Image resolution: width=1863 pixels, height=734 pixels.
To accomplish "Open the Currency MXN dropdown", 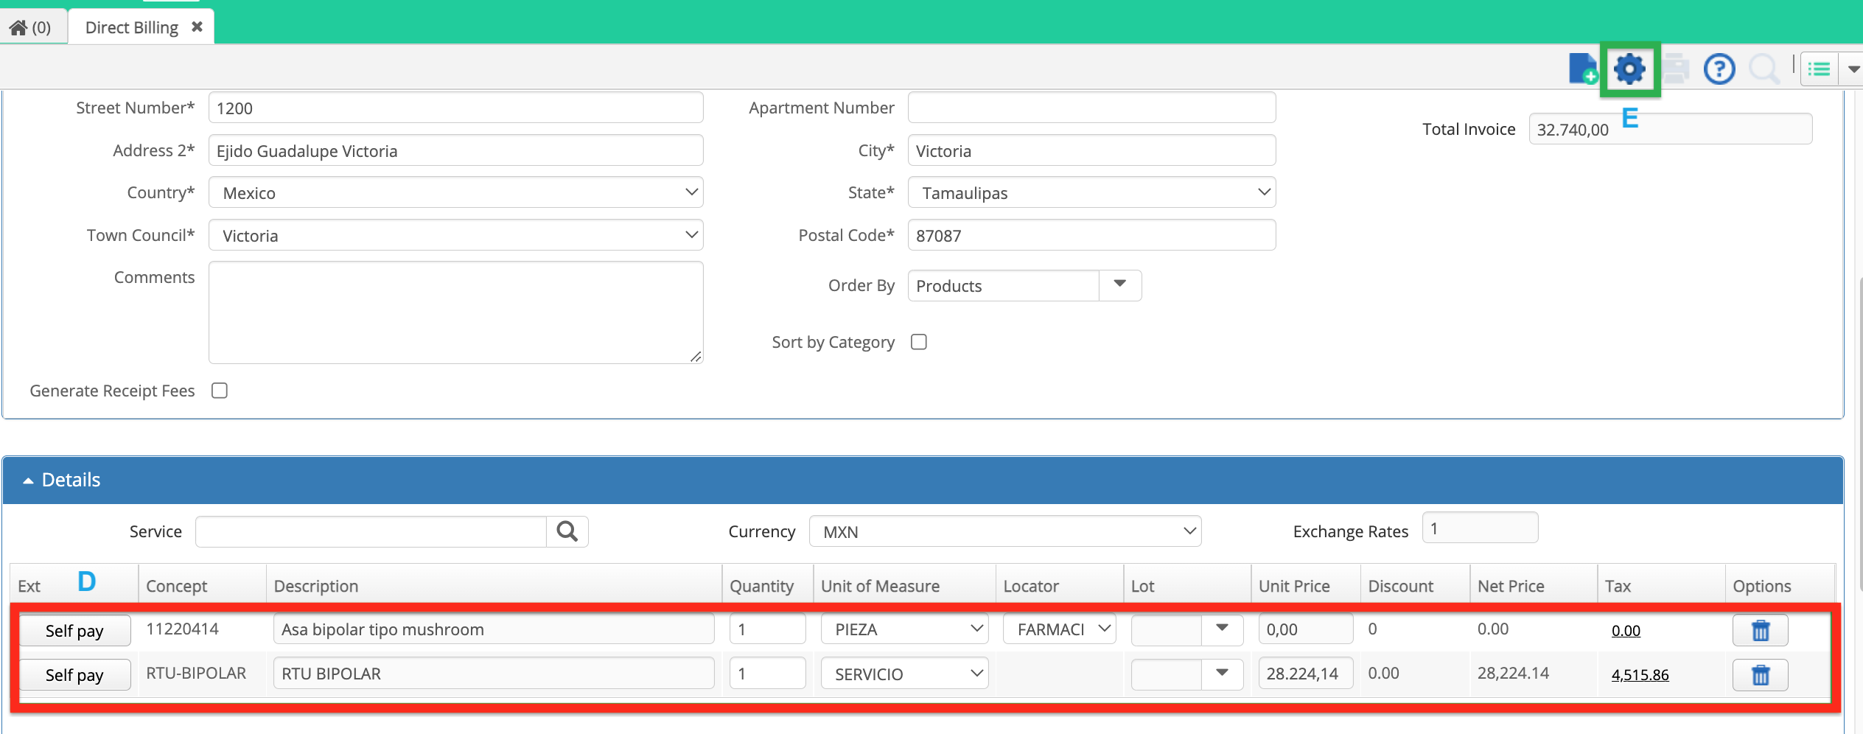I will [1005, 531].
